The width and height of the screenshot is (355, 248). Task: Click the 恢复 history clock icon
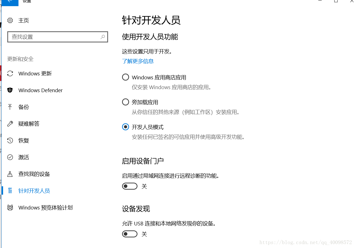10,140
